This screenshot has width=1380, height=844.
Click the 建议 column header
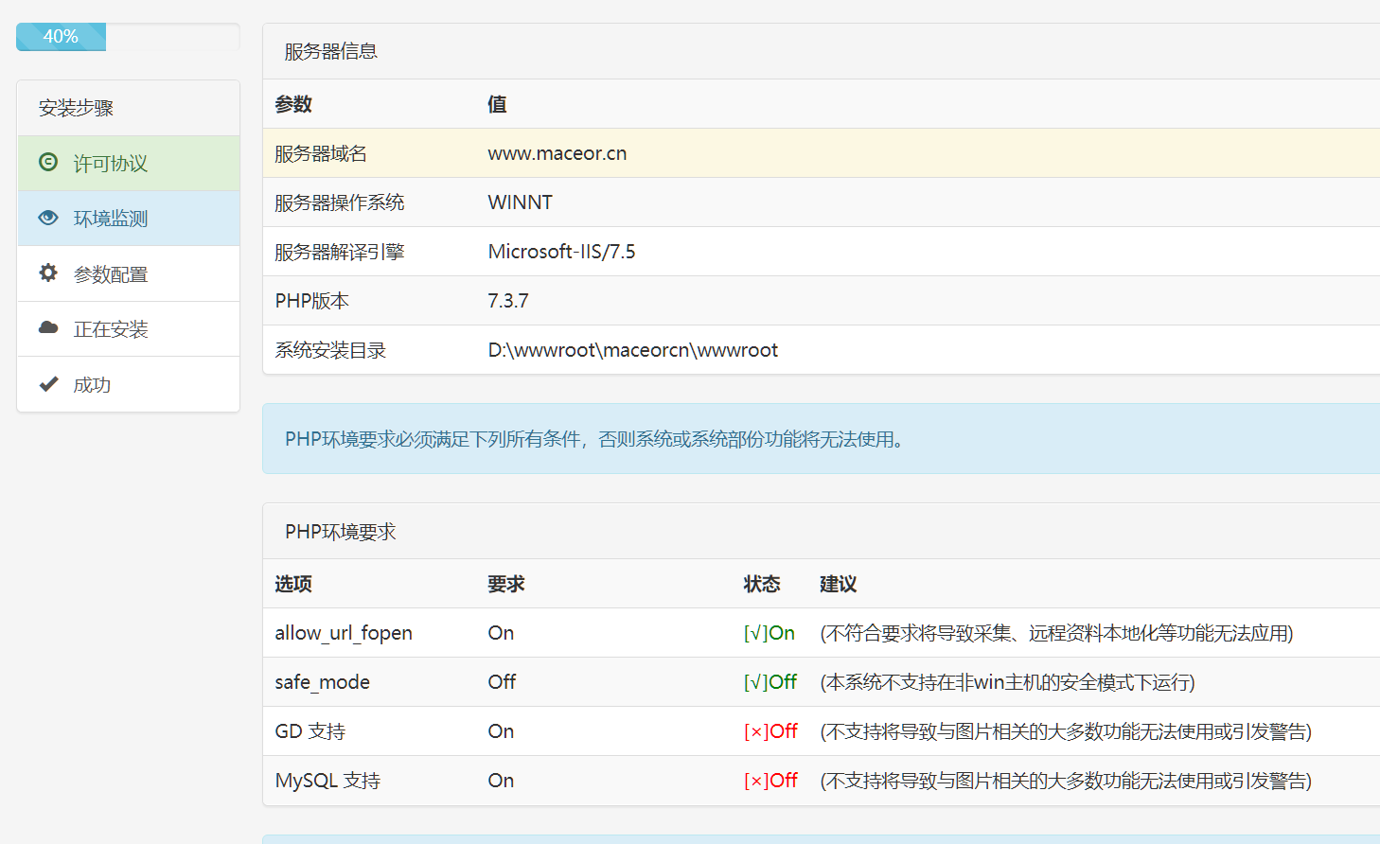(839, 584)
